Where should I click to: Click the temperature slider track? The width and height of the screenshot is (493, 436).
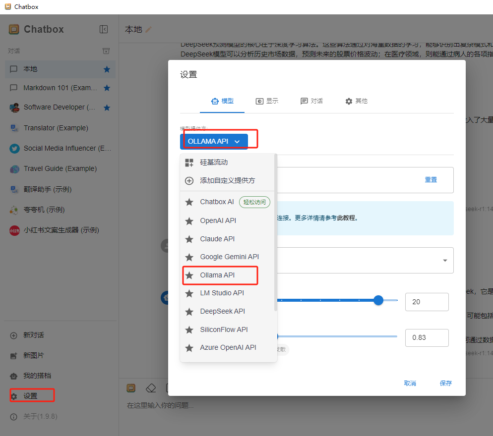coord(337,336)
